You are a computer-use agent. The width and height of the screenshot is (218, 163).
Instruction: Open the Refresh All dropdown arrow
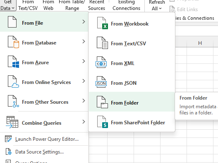(x=161, y=9)
